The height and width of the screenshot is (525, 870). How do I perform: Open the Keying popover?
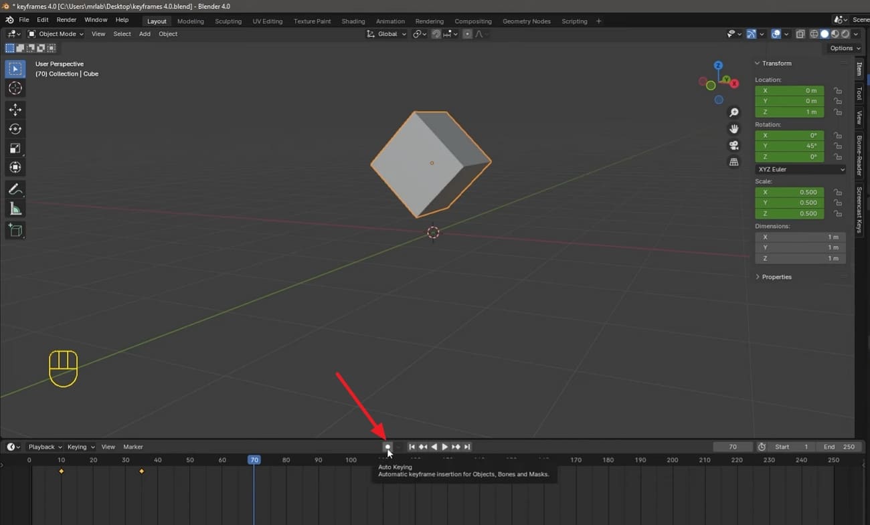80,447
